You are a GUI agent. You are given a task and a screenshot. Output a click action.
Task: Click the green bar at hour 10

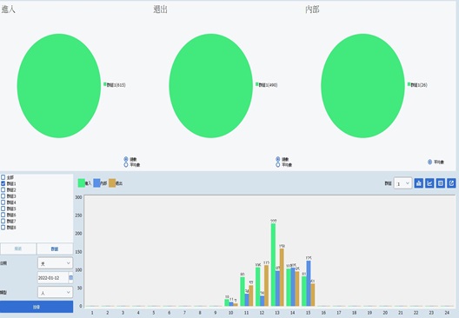click(227, 302)
